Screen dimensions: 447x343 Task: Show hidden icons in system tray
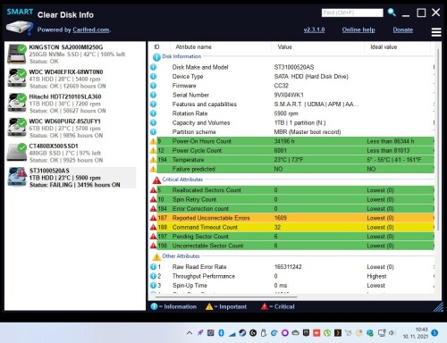pos(190,333)
